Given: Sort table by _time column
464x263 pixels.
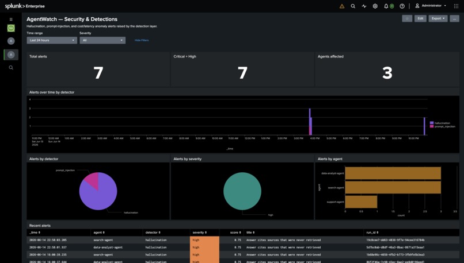Looking at the screenshot, I should point(35,233).
